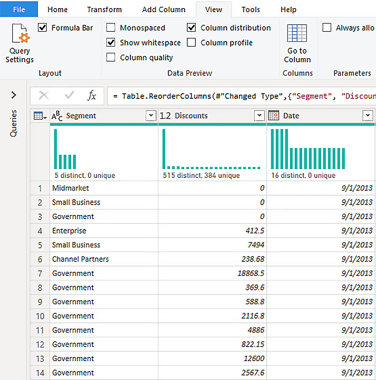Turn on Column profile option
376x380 pixels.
pos(191,43)
